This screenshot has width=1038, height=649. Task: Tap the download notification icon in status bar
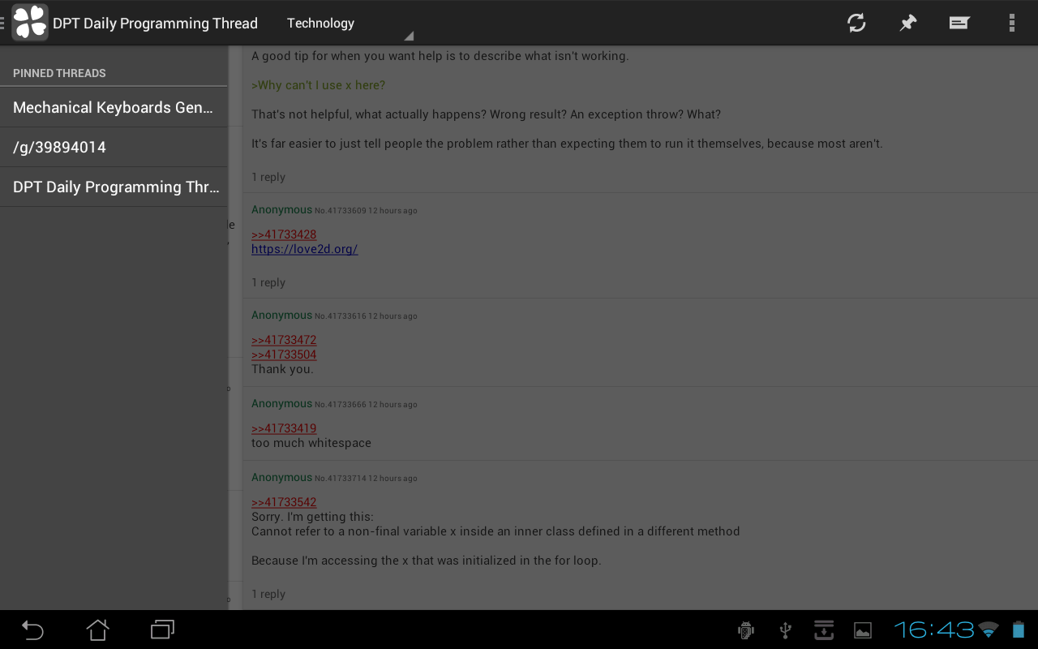coord(824,630)
